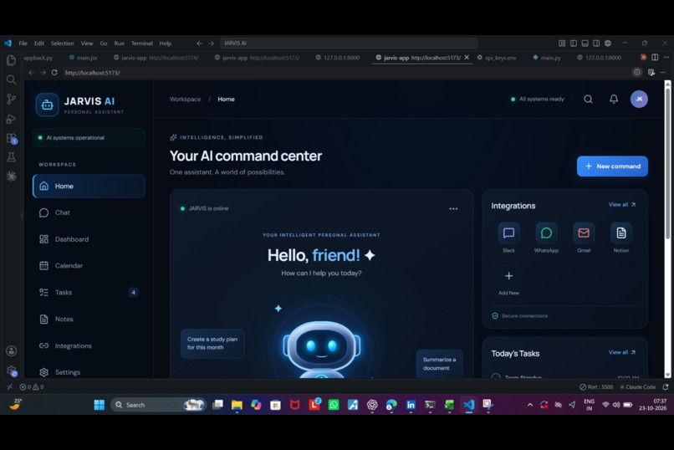Viewport: 674px width, 450px height.
Task: Go back in the preview browser
Action: pyautogui.click(x=32, y=73)
